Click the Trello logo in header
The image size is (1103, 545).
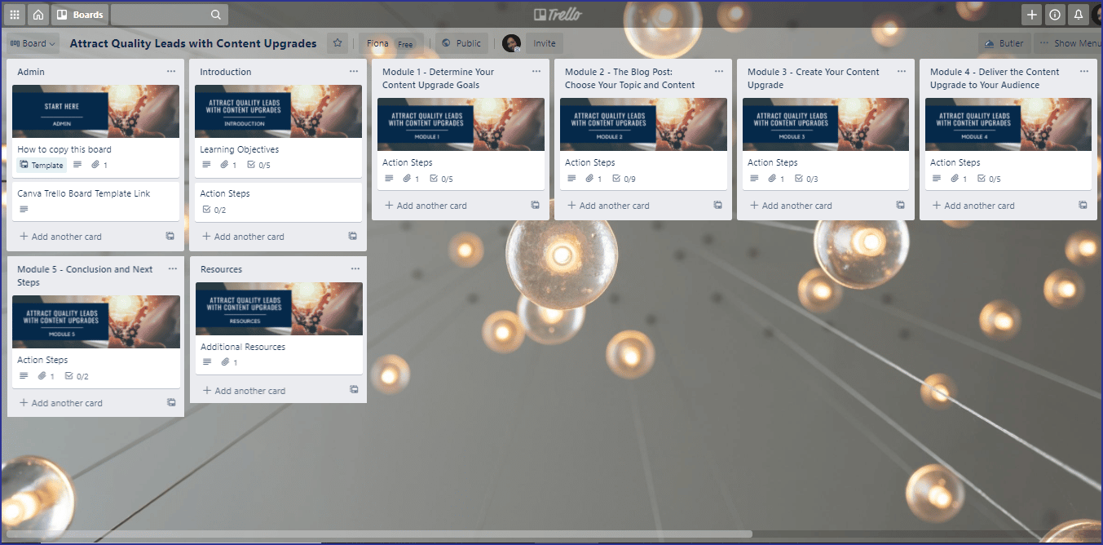coord(558,15)
